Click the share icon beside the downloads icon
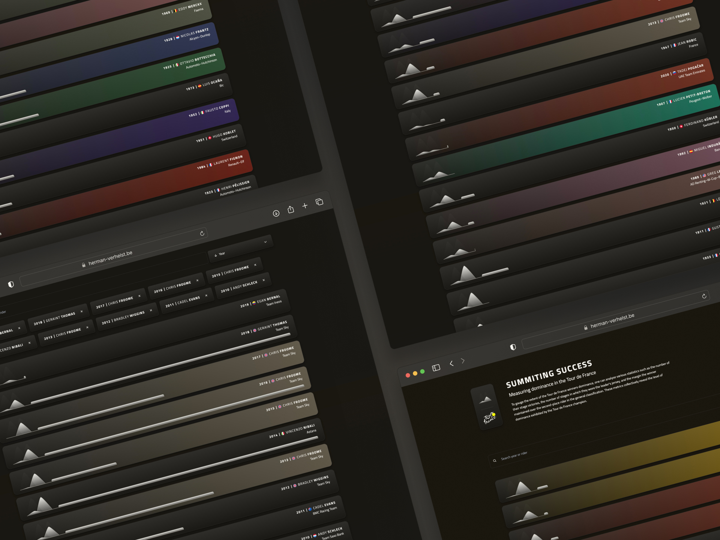Screen dimensions: 720x540 [291, 209]
